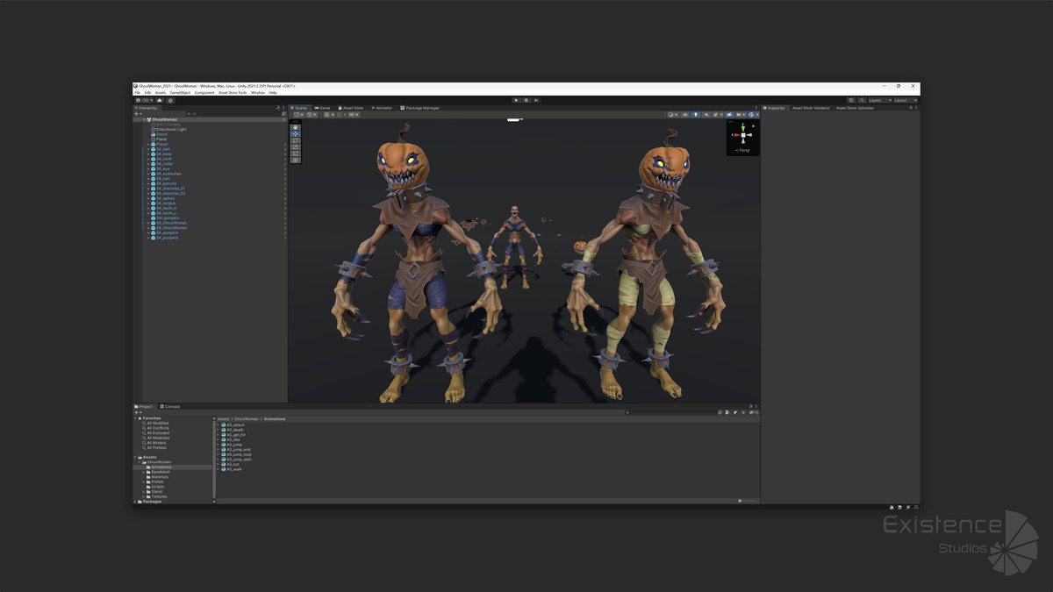The width and height of the screenshot is (1053, 592).
Task: Open the File menu
Action: point(137,92)
